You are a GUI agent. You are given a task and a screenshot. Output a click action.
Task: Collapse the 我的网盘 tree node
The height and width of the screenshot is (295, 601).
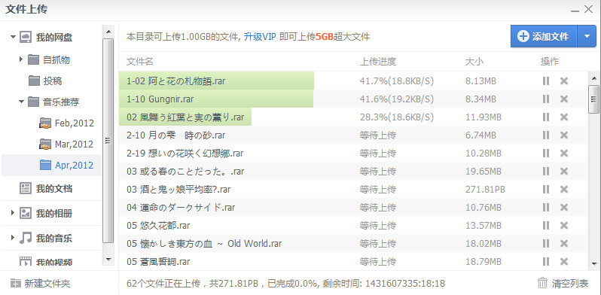[14, 37]
